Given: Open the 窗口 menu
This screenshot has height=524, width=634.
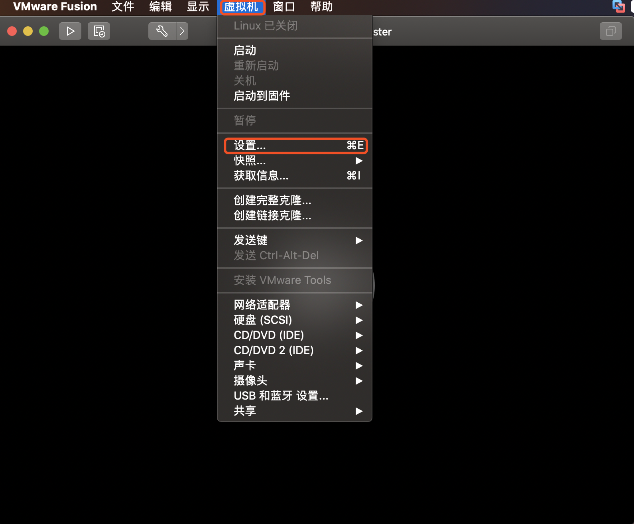Looking at the screenshot, I should click(284, 7).
